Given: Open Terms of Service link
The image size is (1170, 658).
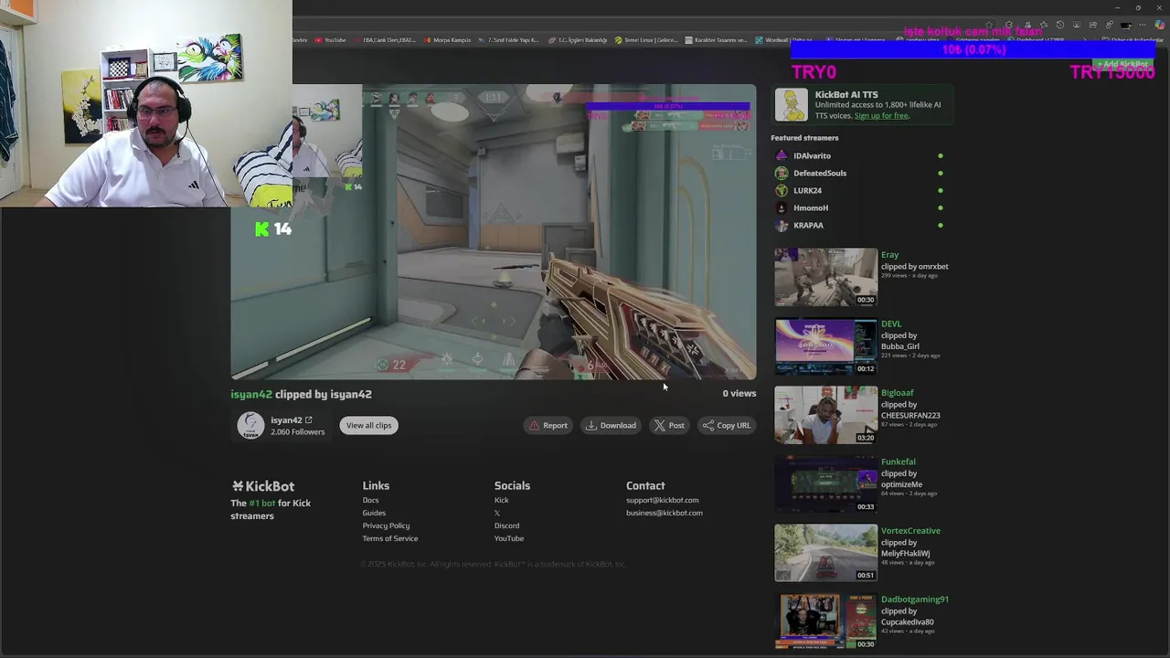Looking at the screenshot, I should point(390,538).
